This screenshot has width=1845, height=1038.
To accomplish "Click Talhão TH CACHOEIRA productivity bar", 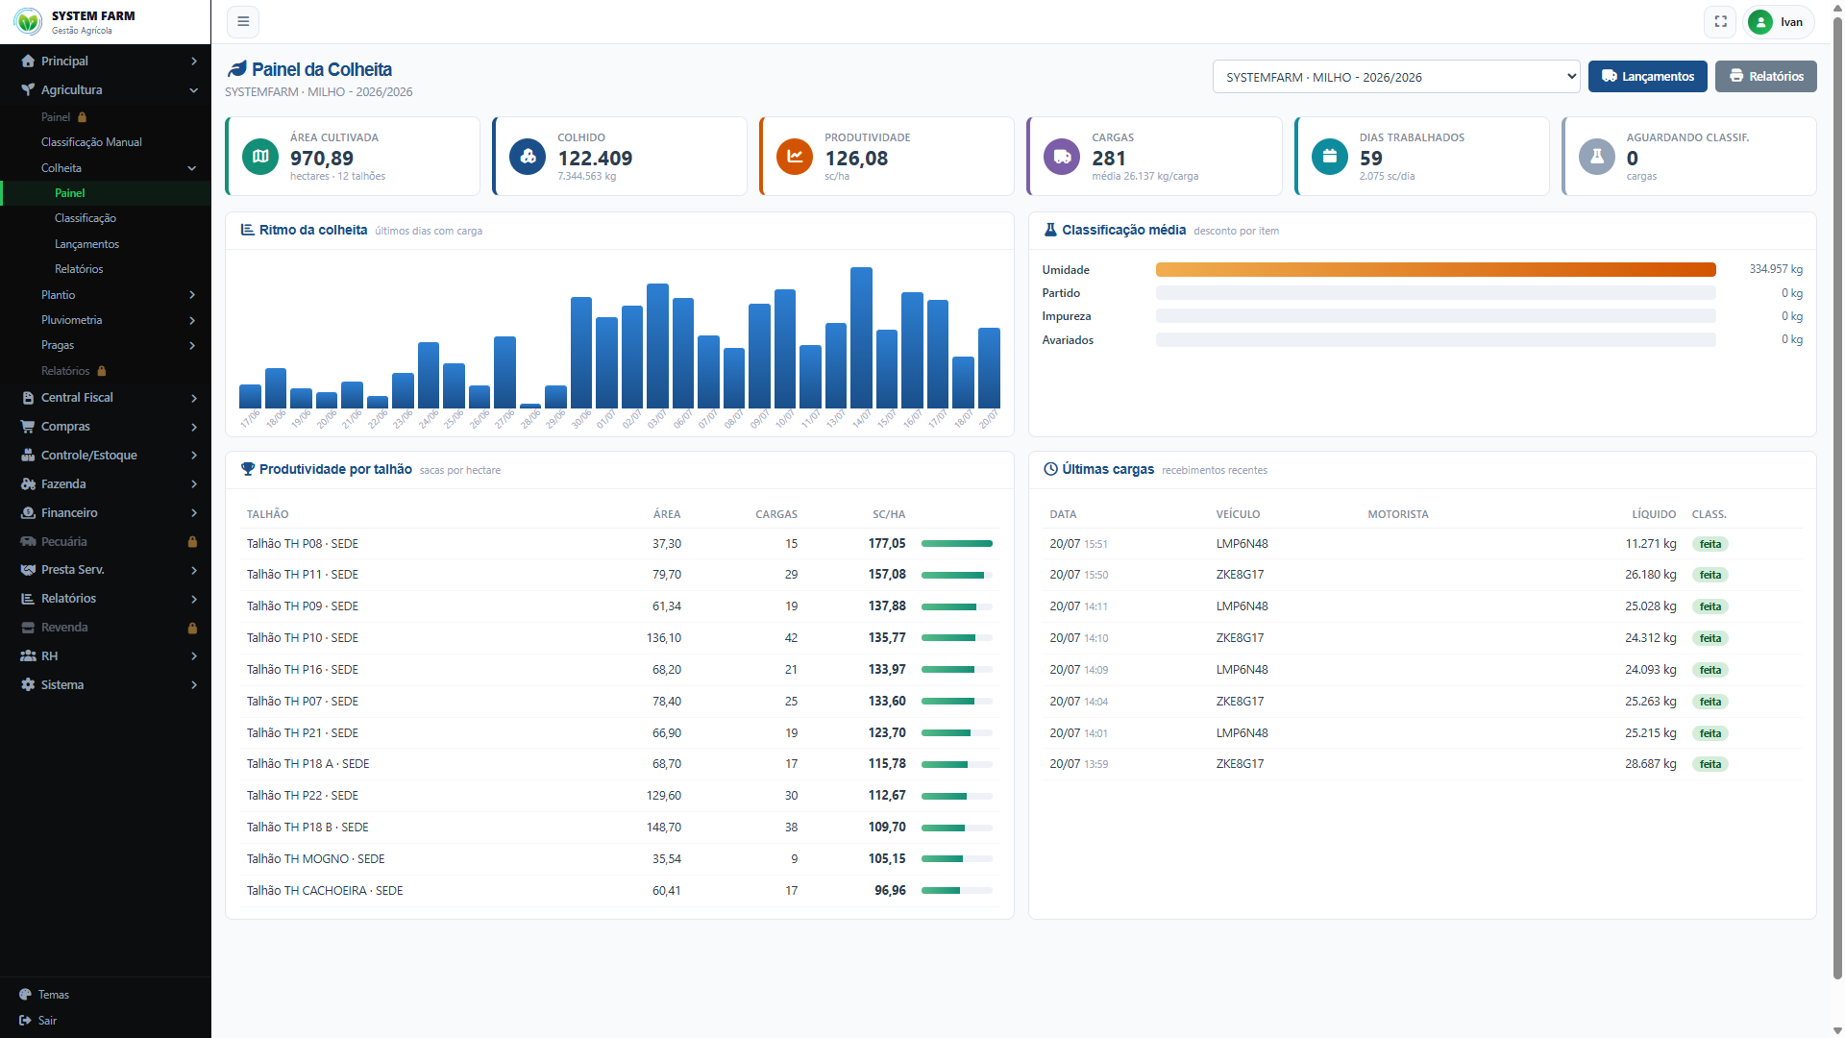I will click(x=957, y=891).
